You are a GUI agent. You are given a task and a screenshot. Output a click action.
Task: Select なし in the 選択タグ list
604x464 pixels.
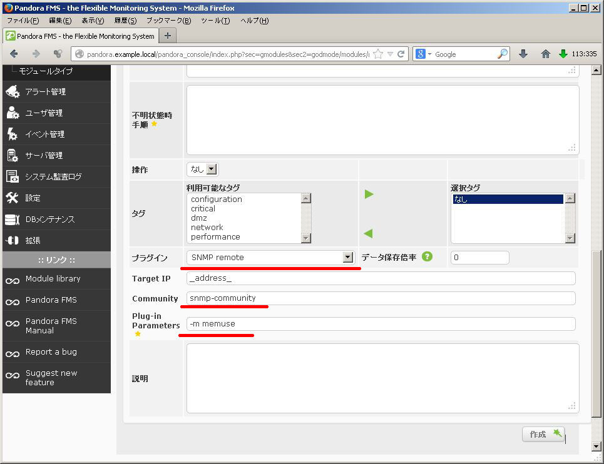(508, 199)
